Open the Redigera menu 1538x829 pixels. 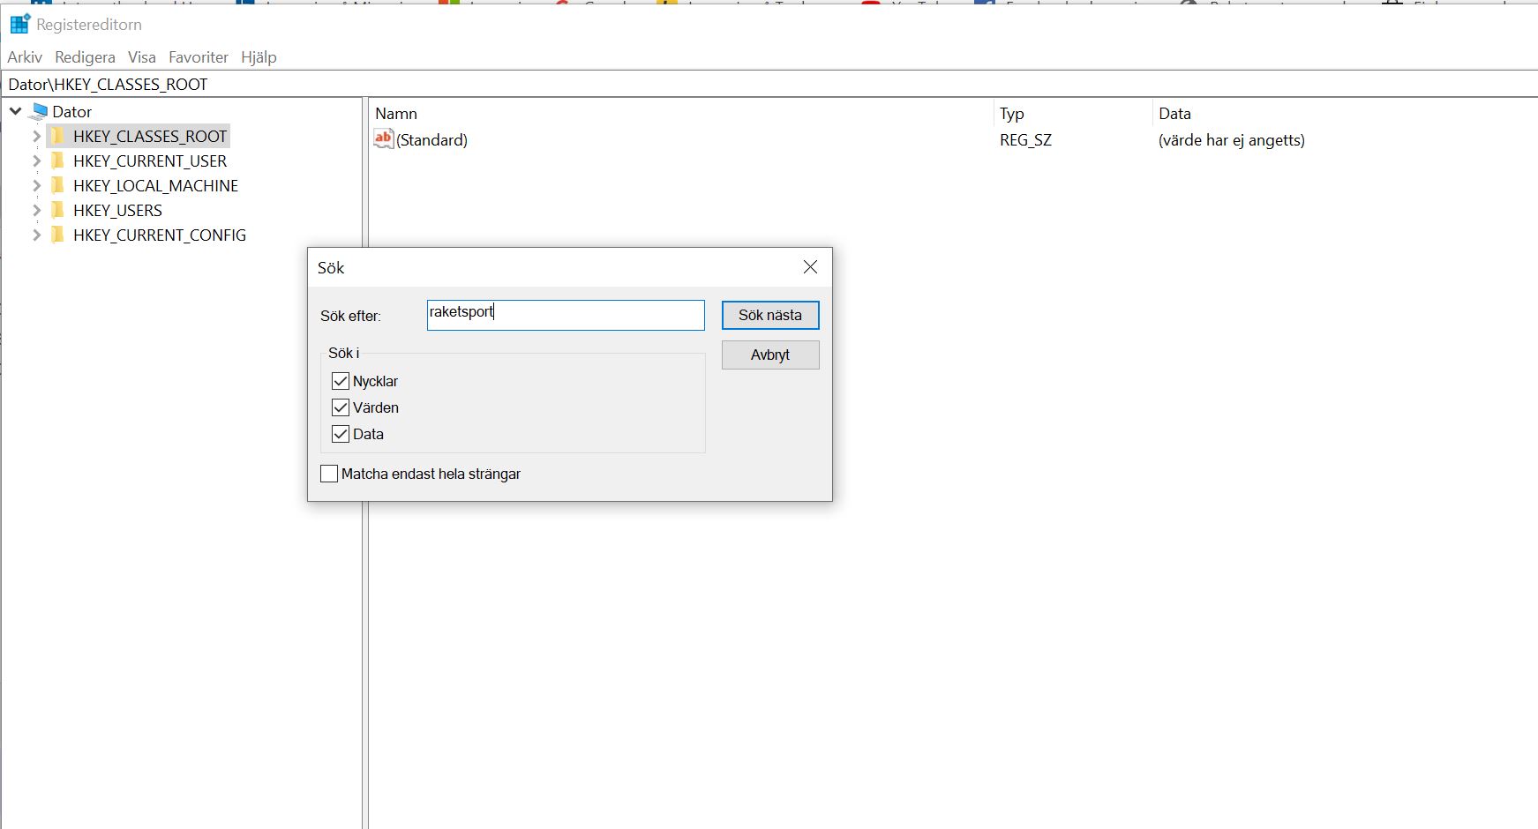pos(85,57)
